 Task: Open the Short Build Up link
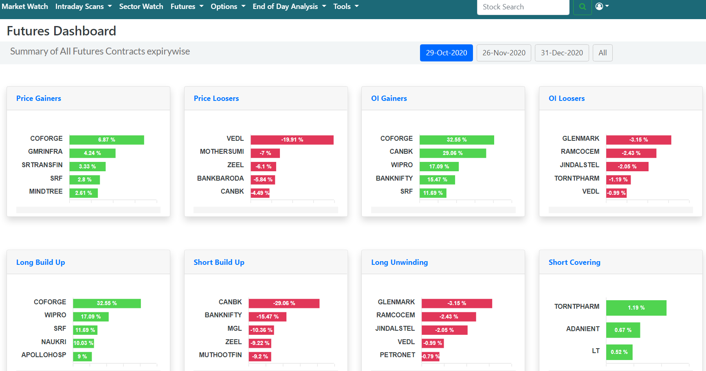tap(219, 262)
